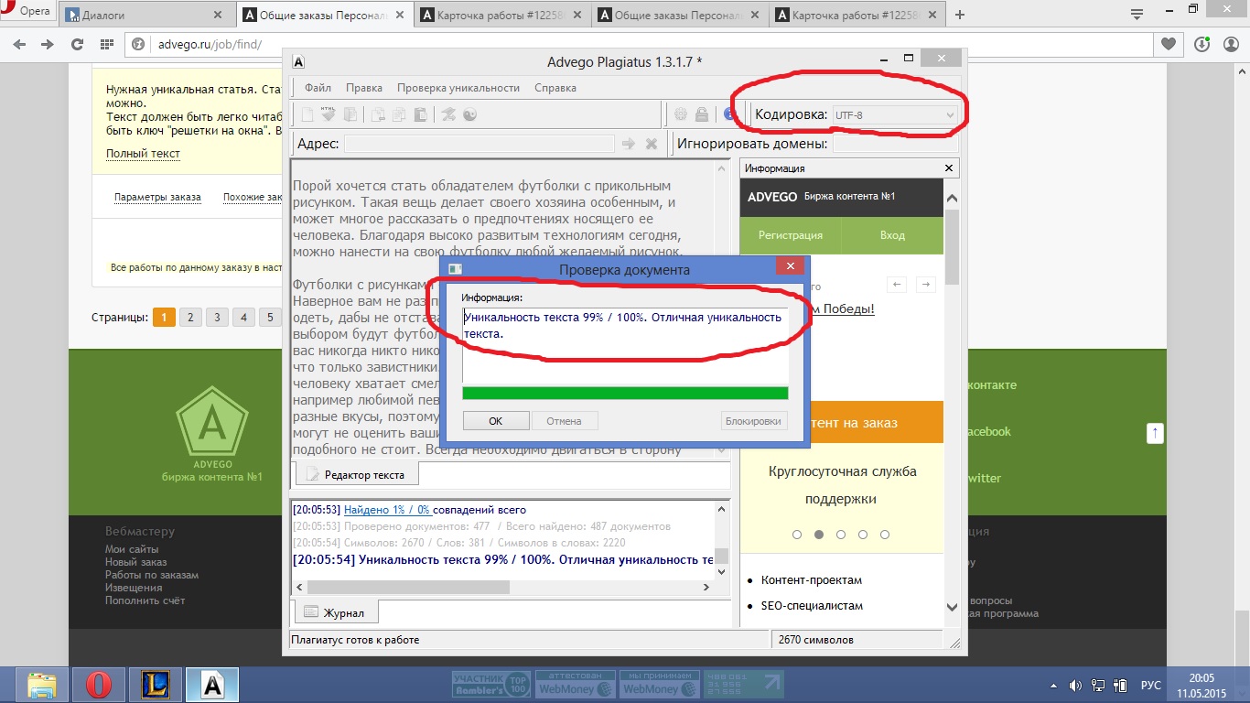
Task: Click the Opera address bar
Action: 641,44
